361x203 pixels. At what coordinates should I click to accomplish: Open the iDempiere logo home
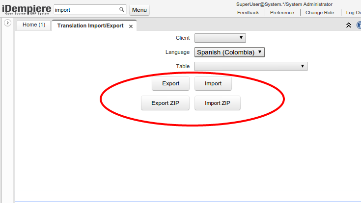click(27, 9)
